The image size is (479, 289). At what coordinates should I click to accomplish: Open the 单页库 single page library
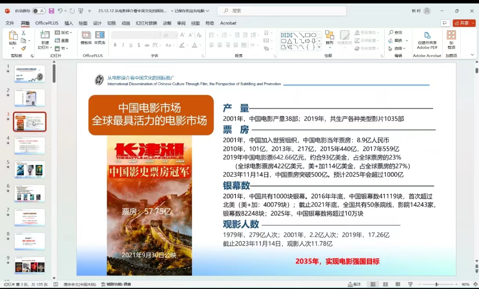coord(100,38)
